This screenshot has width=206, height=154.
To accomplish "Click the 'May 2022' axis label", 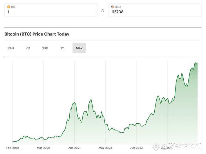I will point(105,148).
